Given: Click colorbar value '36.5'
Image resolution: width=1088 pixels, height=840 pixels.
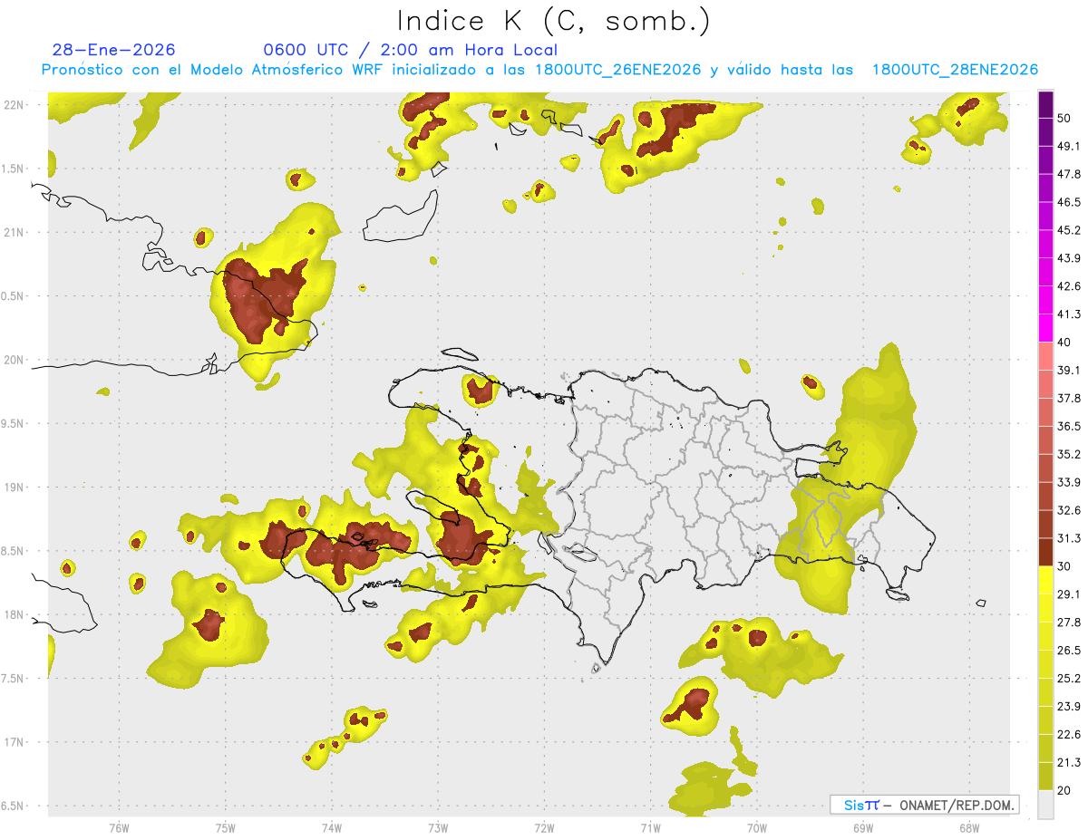Looking at the screenshot, I should (1069, 426).
